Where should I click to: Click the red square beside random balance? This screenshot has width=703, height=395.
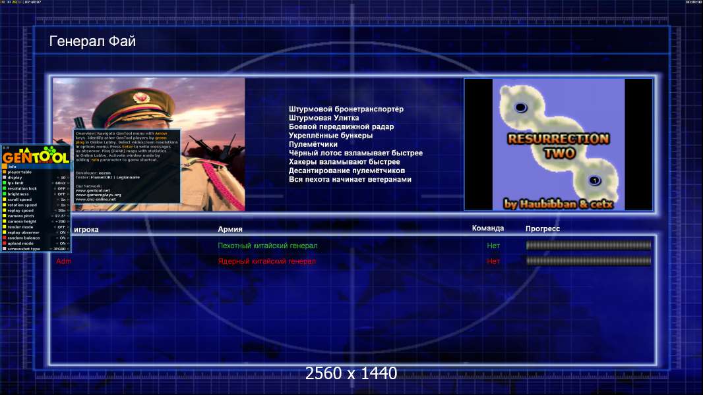(x=5, y=238)
